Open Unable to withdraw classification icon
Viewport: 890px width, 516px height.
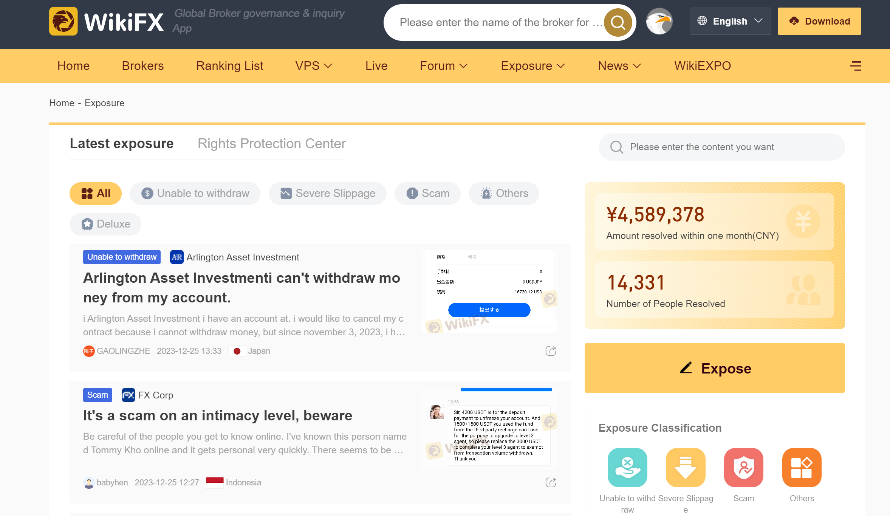point(627,468)
